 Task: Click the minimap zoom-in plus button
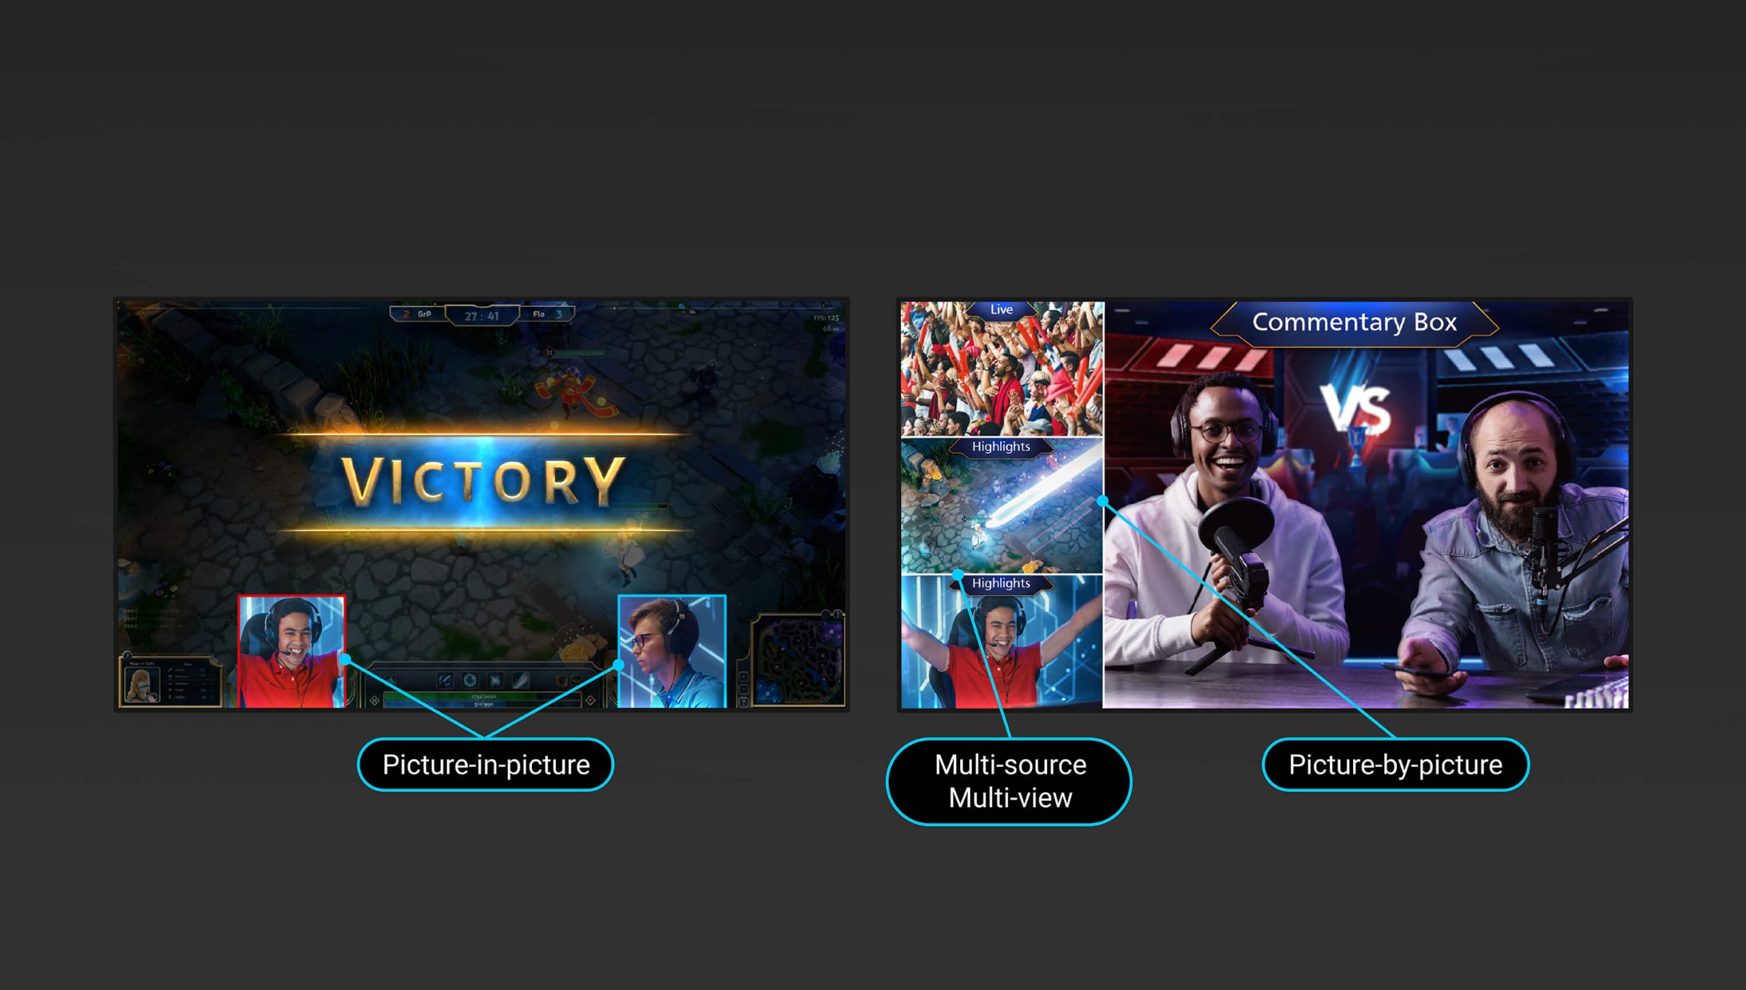coord(743,678)
